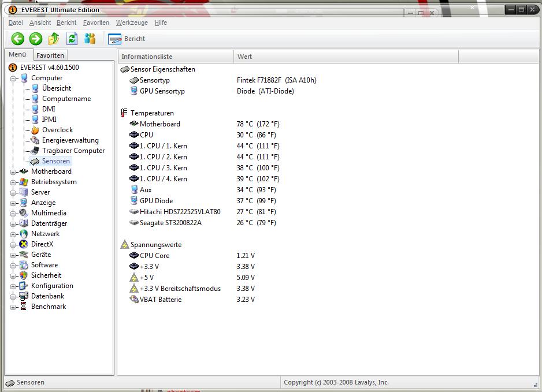The image size is (542, 392).
Task: Click the Geräte icon in tree
Action: [24, 255]
